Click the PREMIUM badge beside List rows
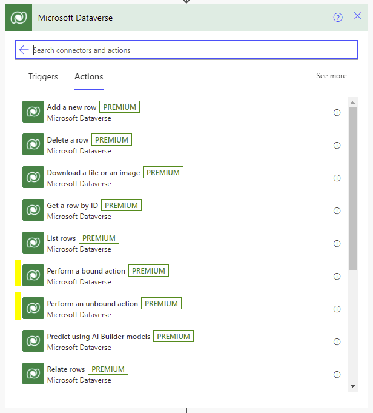 pos(99,238)
